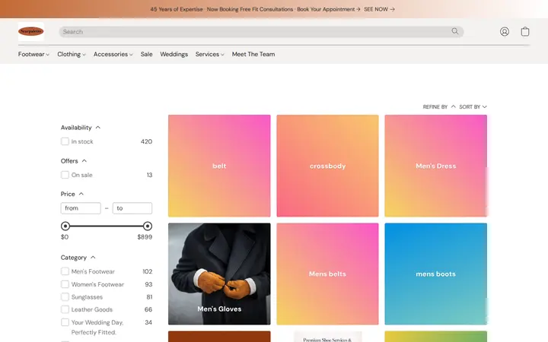
Task: Click the search magnifier icon
Action: point(454,31)
